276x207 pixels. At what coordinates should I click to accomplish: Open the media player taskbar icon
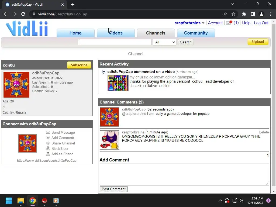click(56, 201)
